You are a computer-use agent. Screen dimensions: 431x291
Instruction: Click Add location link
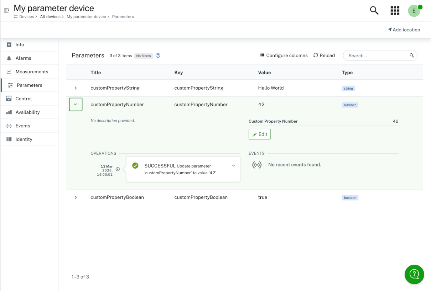tap(404, 30)
